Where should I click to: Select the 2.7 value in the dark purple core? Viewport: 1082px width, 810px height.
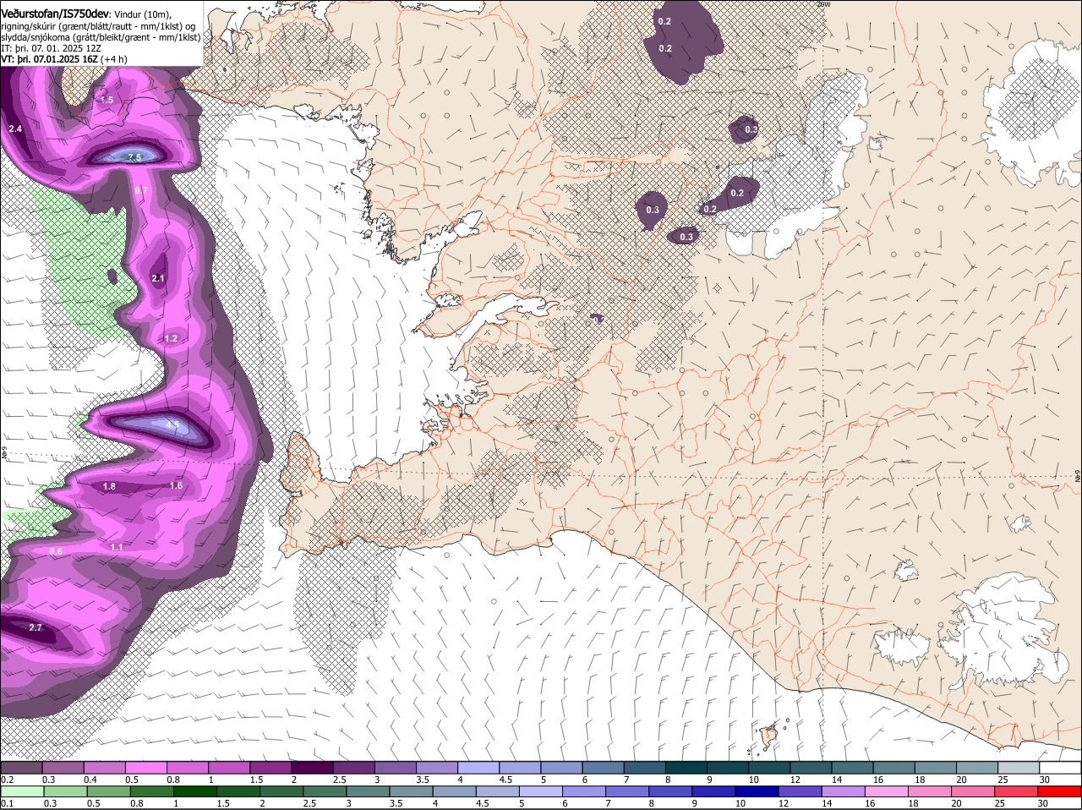(36, 627)
